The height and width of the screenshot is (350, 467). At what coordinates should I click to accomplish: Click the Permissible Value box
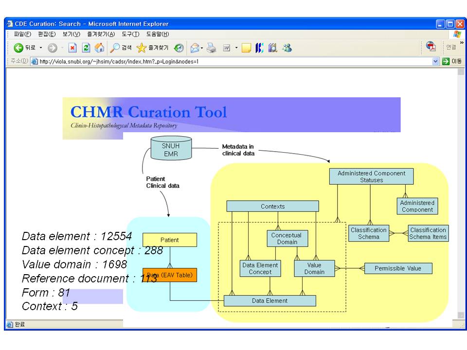pyautogui.click(x=398, y=268)
